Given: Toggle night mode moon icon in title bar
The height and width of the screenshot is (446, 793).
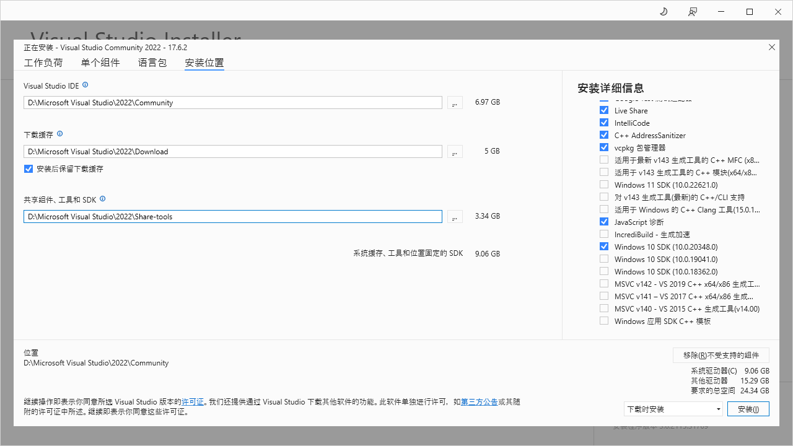Looking at the screenshot, I should click(x=664, y=12).
